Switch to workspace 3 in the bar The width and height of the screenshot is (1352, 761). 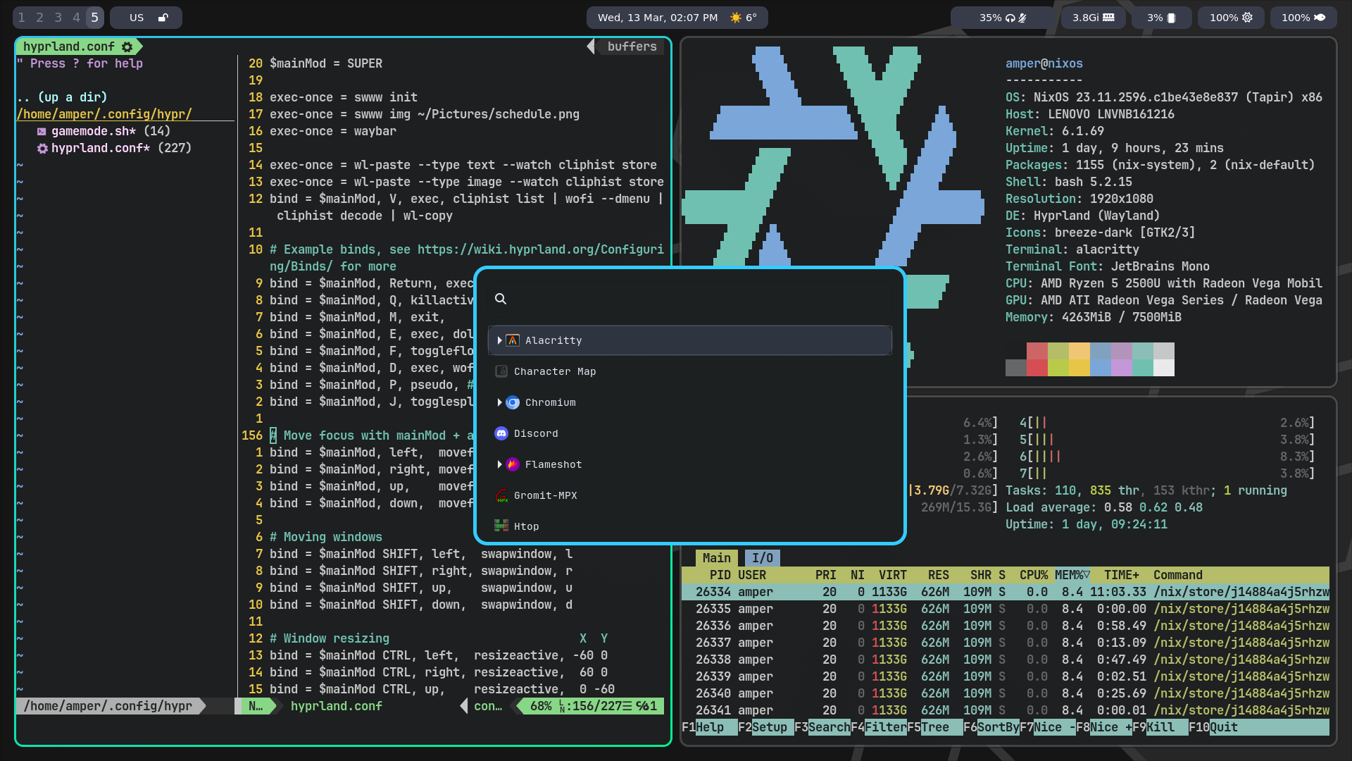pos(58,18)
